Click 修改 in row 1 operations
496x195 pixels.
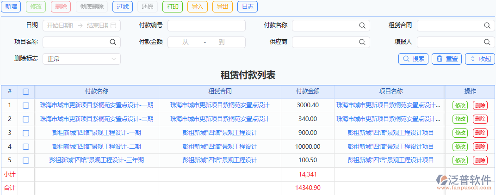[x=460, y=105]
